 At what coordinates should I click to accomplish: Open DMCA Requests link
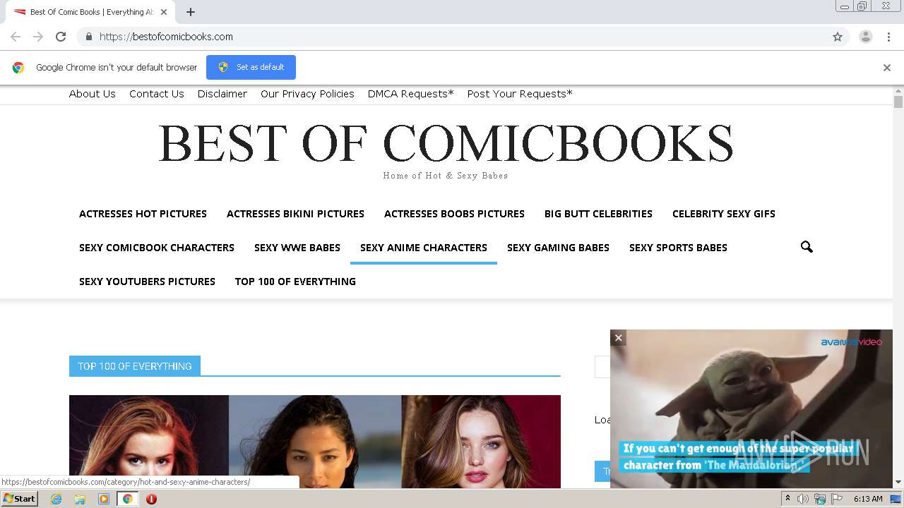(411, 94)
